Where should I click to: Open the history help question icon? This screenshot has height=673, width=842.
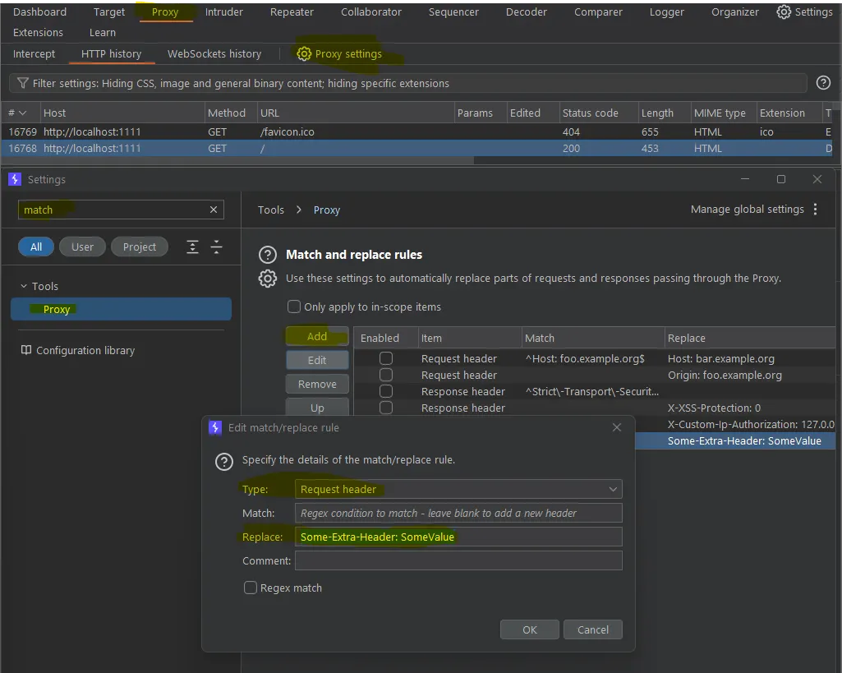tap(823, 83)
